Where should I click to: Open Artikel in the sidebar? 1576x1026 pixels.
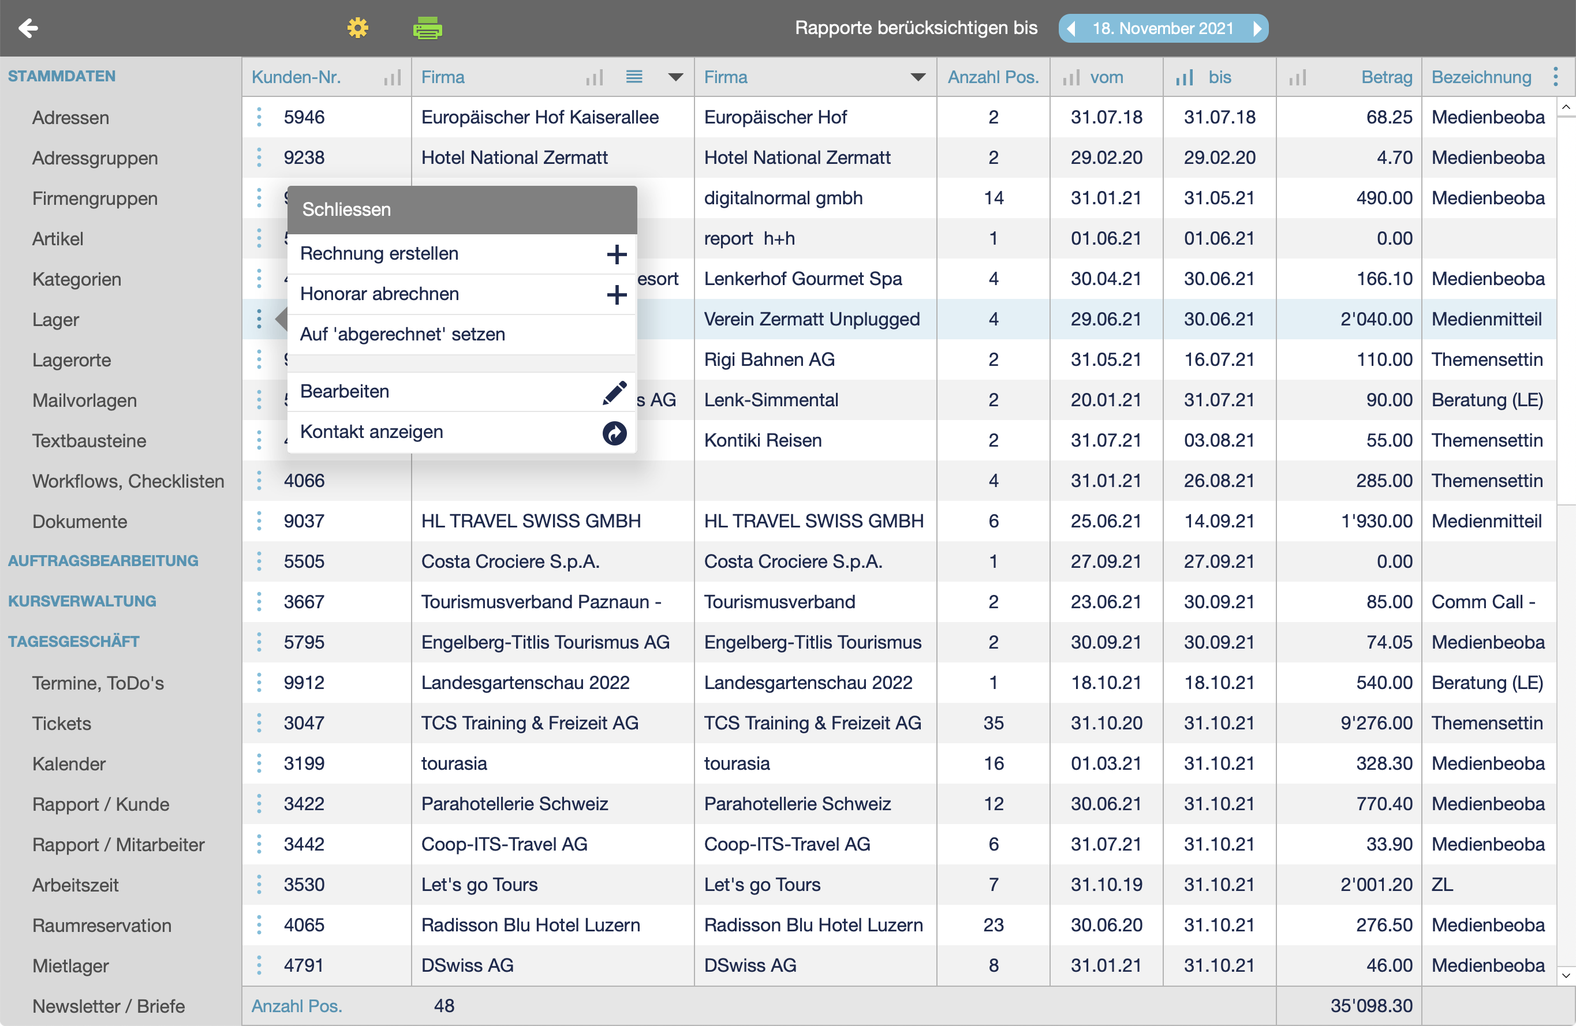pos(58,239)
